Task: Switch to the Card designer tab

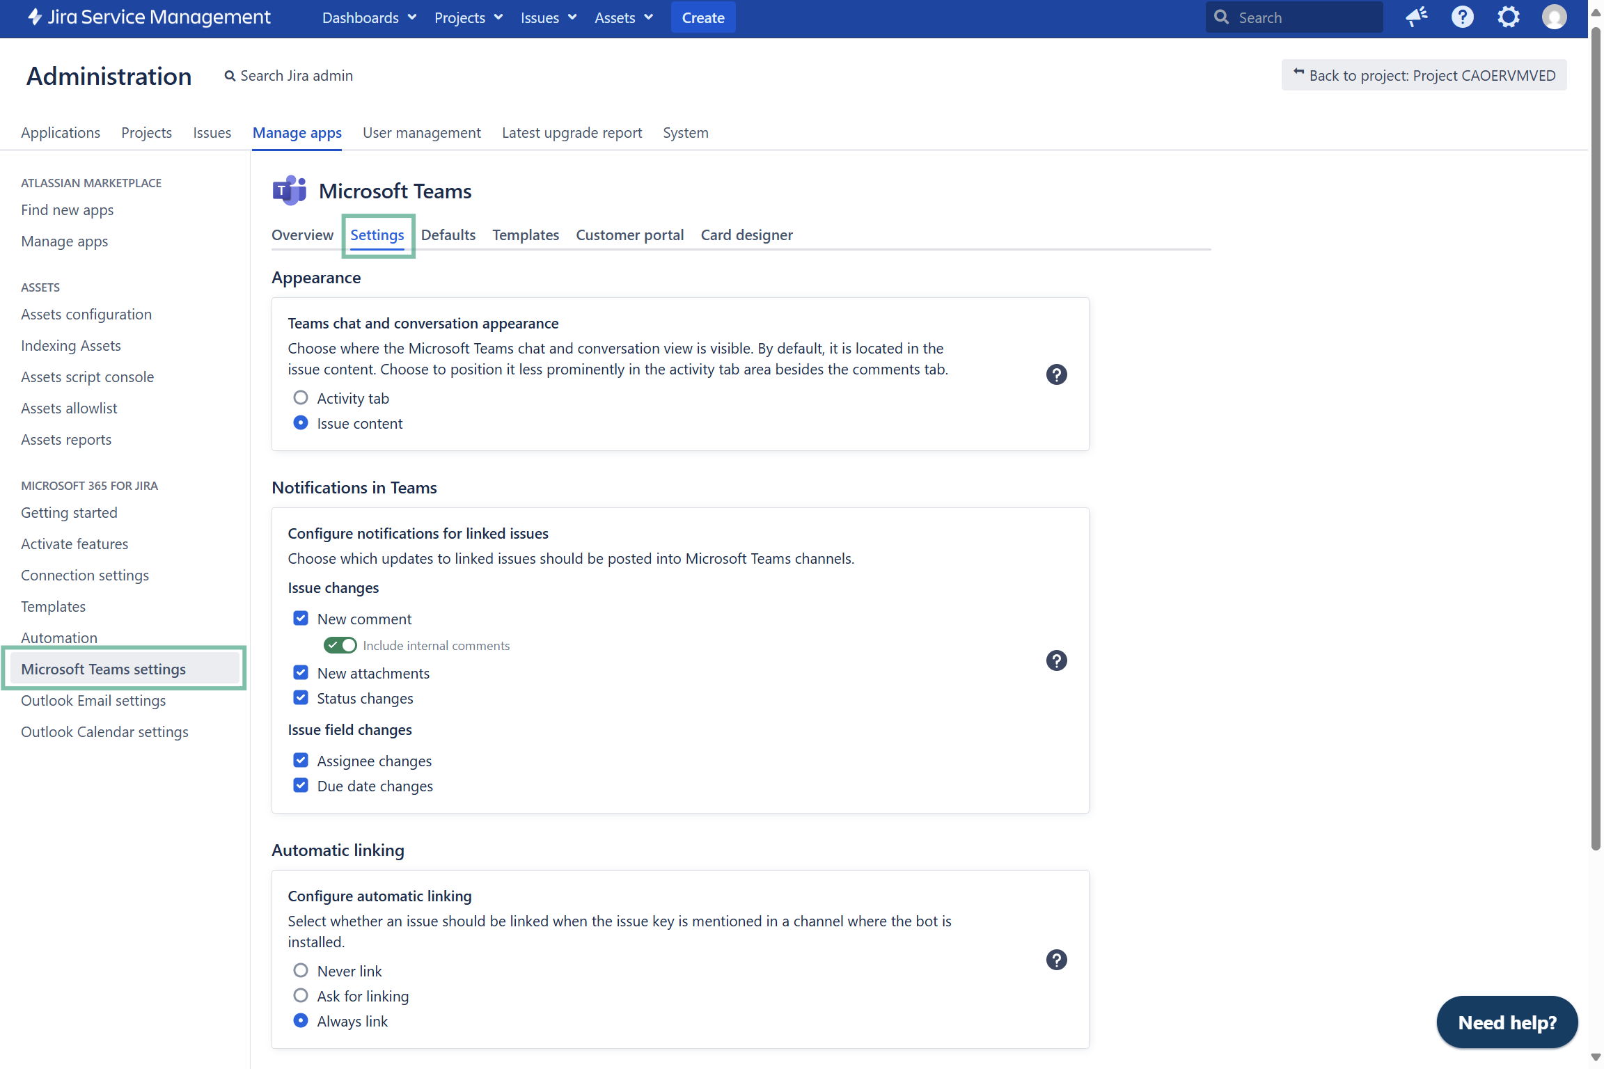Action: point(746,235)
